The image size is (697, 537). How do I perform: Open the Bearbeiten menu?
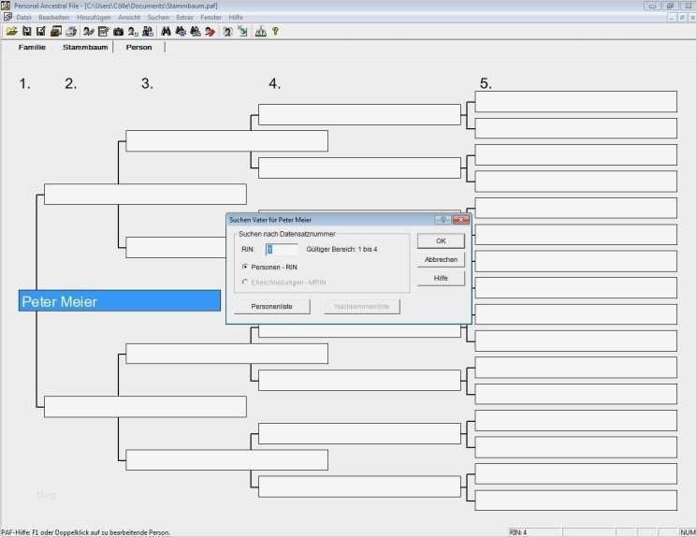(x=53, y=18)
